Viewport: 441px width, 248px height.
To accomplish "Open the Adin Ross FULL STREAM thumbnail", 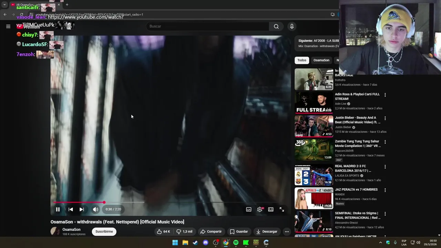I will 314,103.
